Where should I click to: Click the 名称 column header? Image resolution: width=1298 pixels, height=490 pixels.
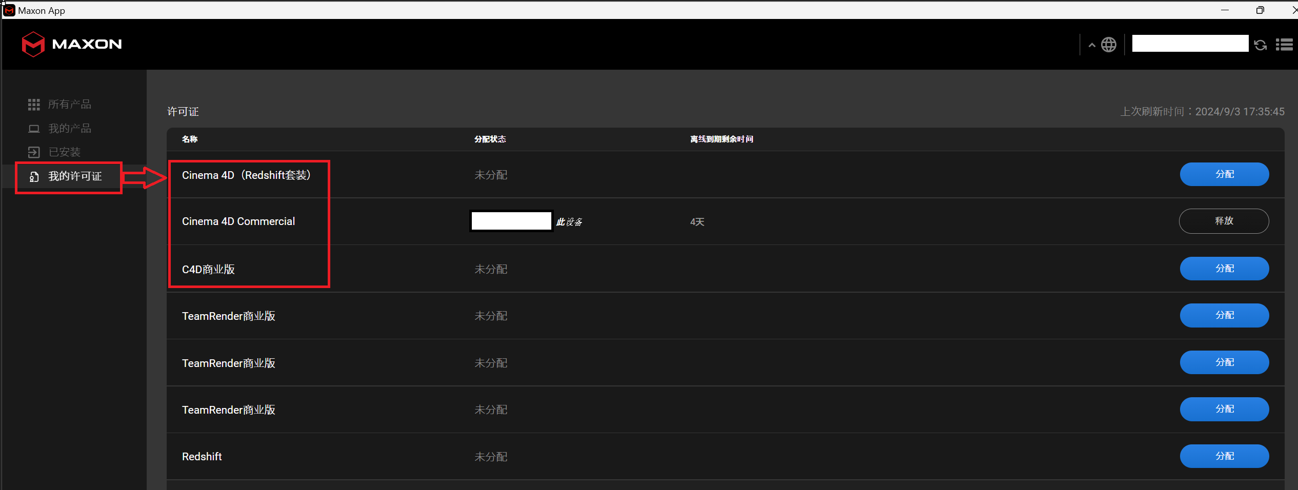coord(190,139)
